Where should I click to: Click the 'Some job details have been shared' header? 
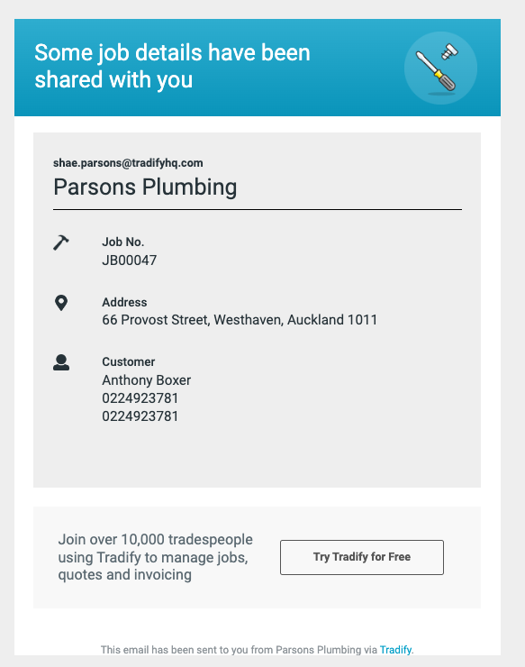(x=172, y=67)
